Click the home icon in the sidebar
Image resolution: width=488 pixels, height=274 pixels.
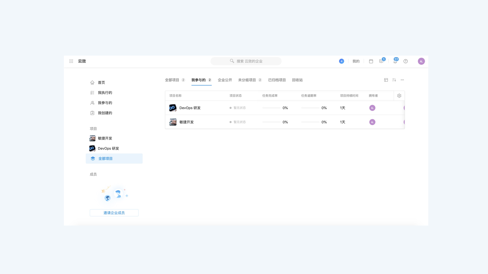point(92,82)
